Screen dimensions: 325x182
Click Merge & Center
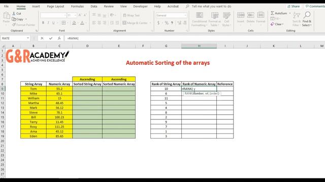[135, 23]
